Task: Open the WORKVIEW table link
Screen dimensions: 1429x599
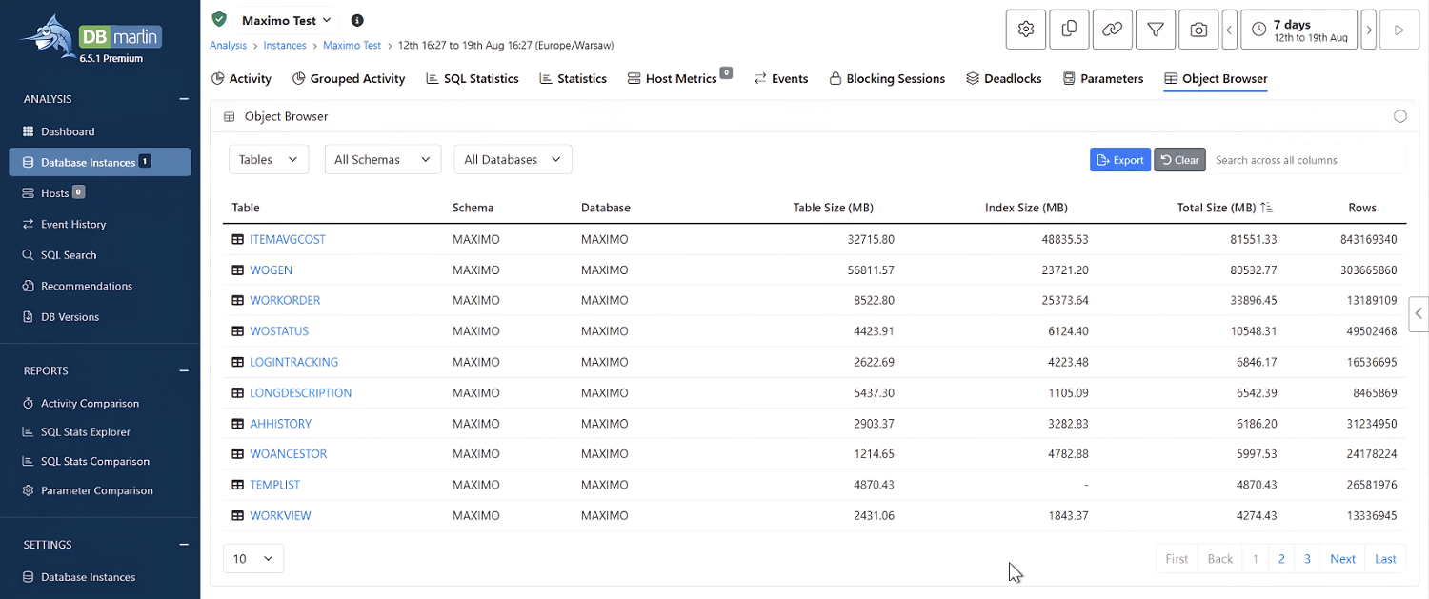Action: coord(280,515)
